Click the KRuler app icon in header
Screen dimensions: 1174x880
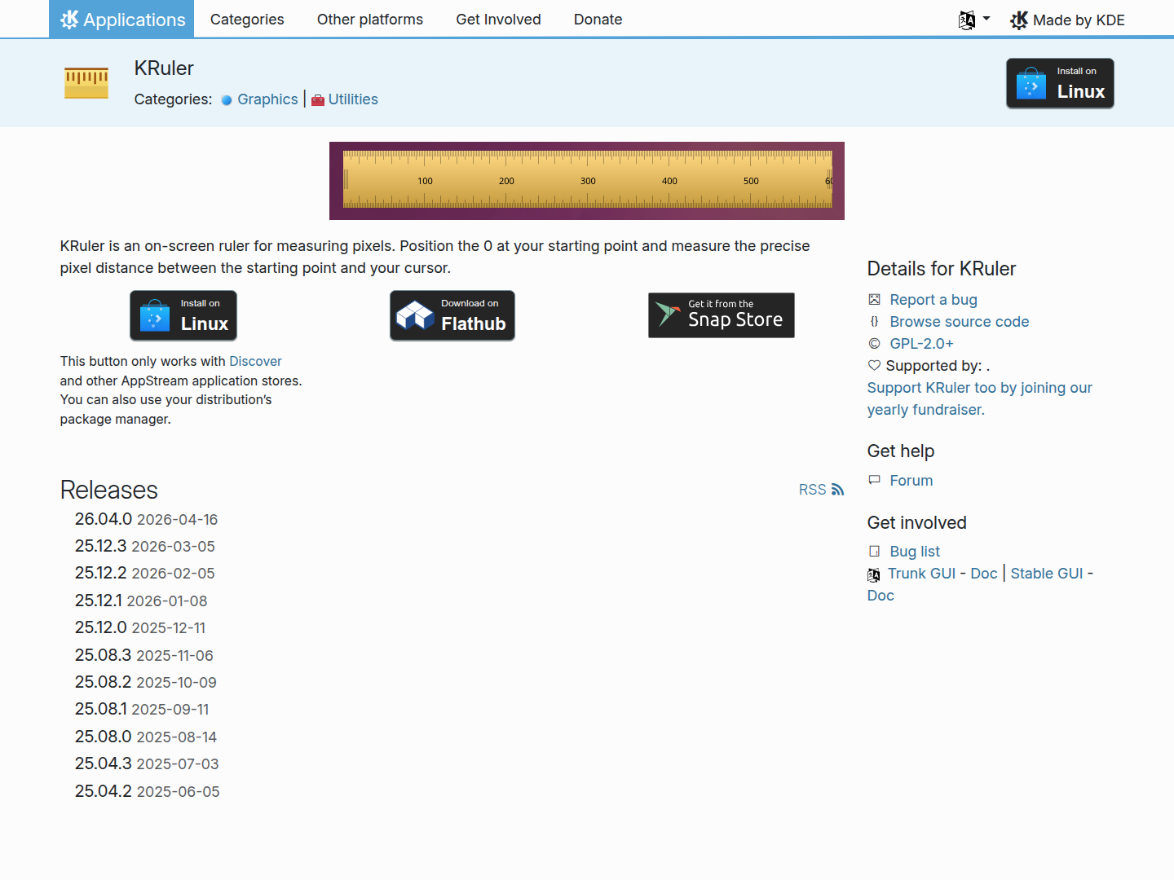click(x=86, y=83)
